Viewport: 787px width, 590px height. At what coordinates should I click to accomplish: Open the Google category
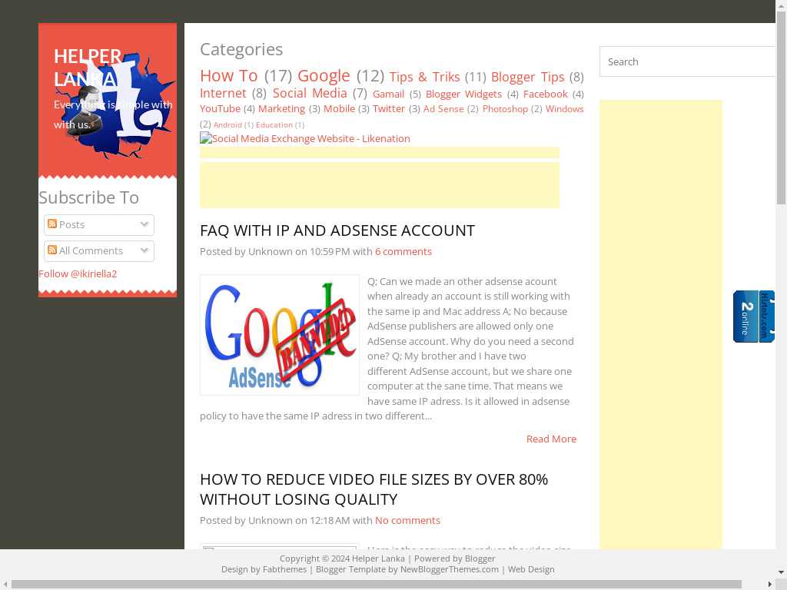pos(324,76)
